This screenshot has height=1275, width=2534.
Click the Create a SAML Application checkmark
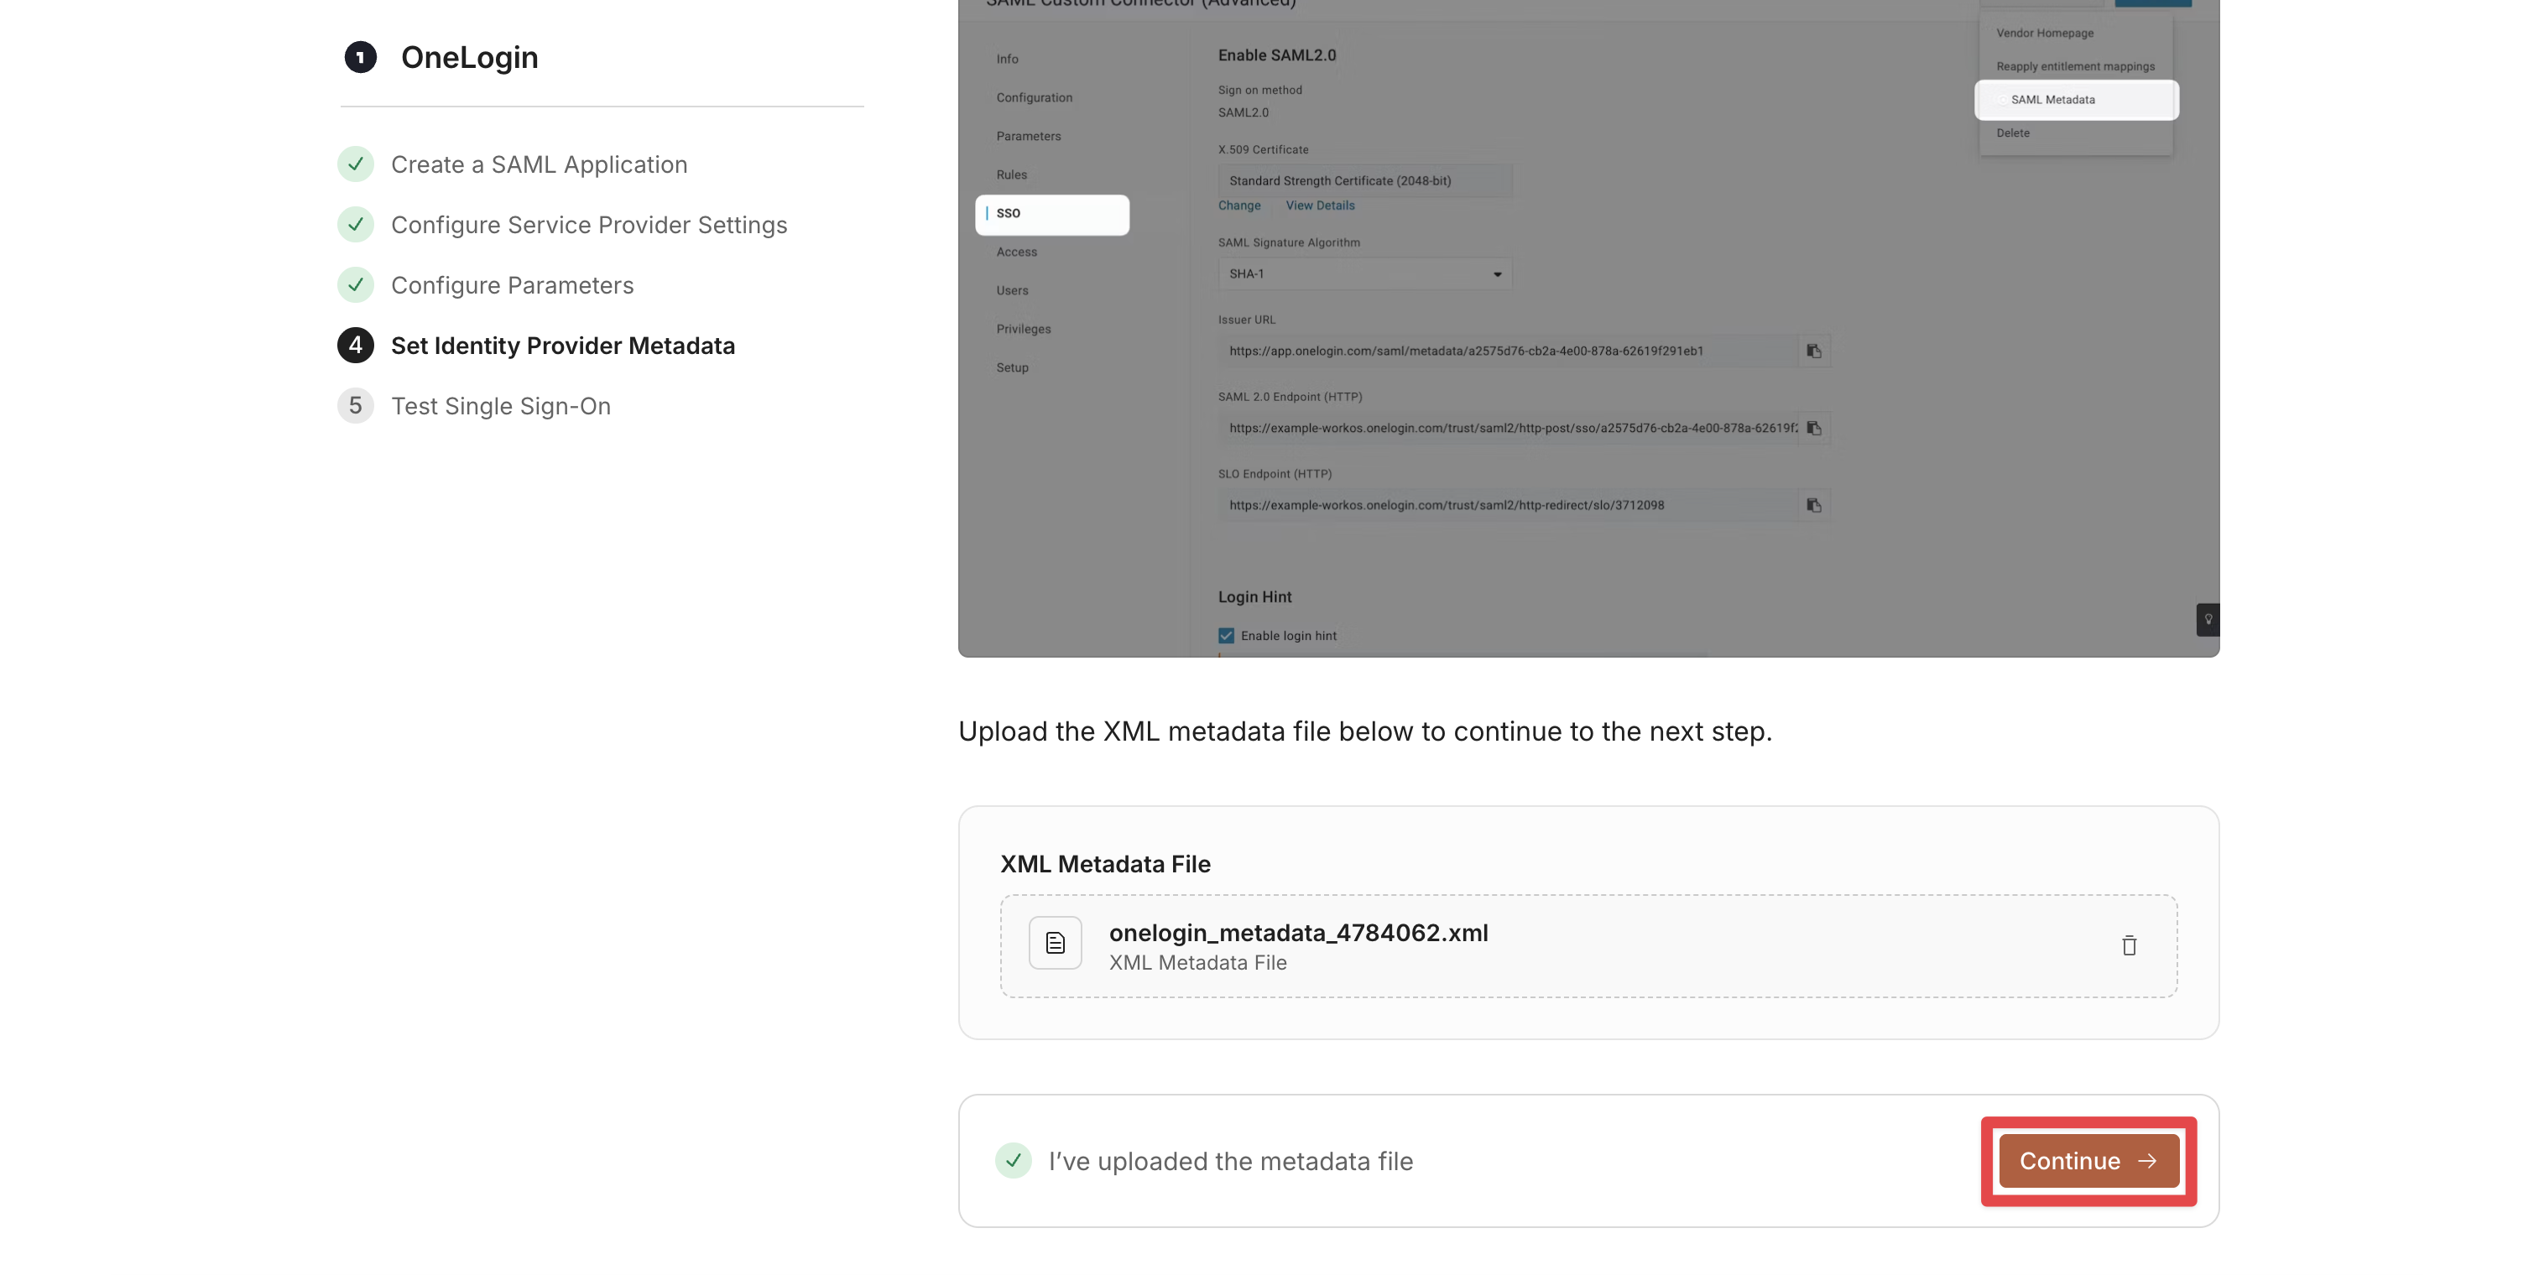(x=355, y=164)
